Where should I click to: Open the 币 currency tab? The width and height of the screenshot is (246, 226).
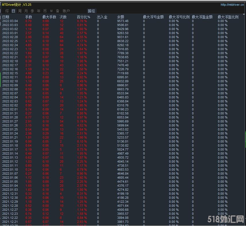click(x=45, y=11)
